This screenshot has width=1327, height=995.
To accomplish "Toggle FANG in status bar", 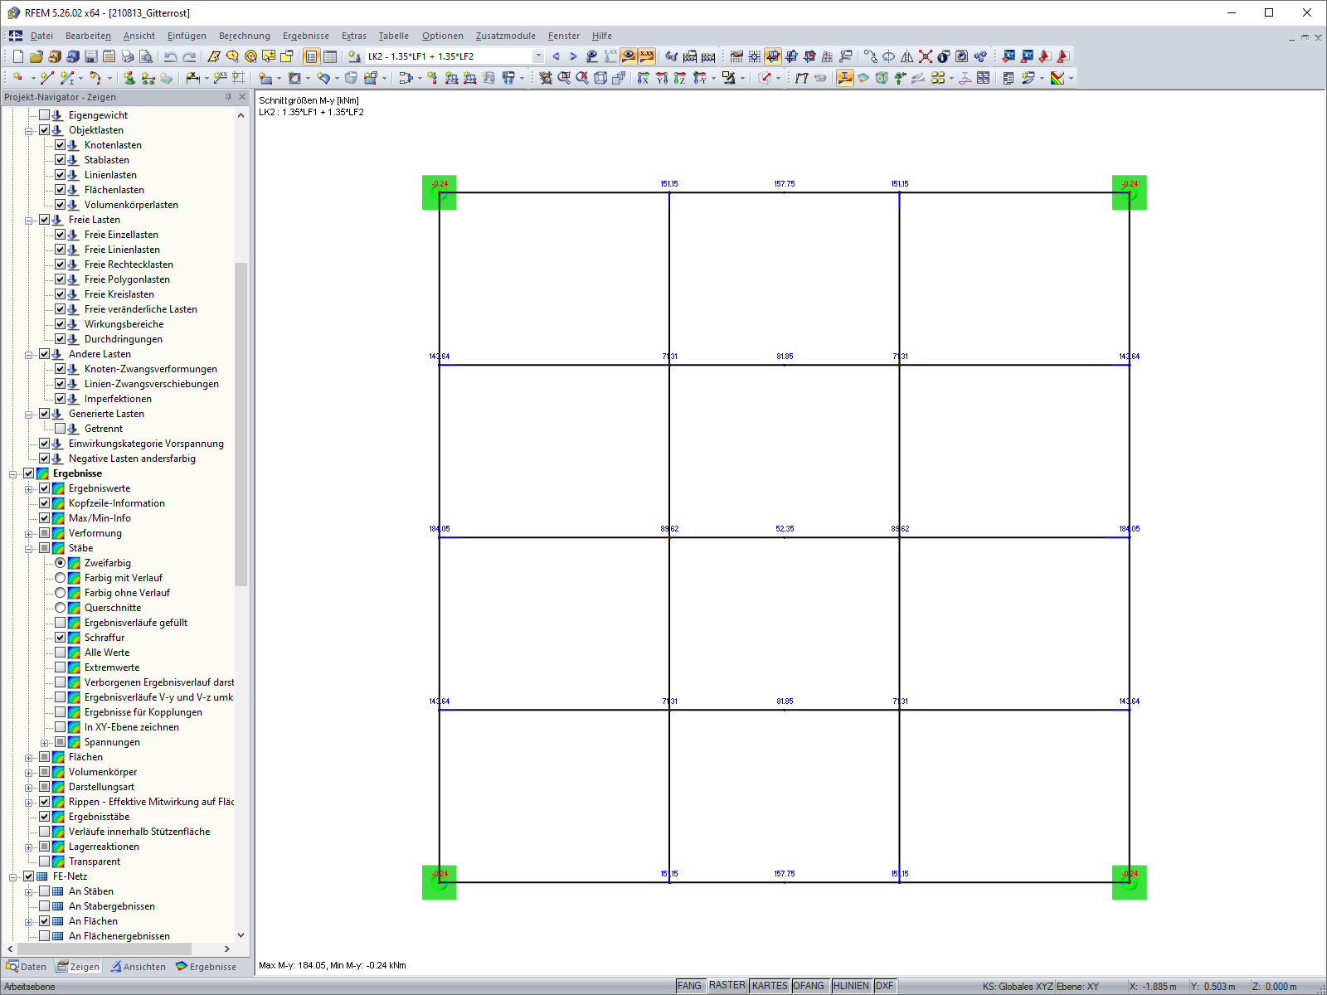I will pyautogui.click(x=690, y=986).
